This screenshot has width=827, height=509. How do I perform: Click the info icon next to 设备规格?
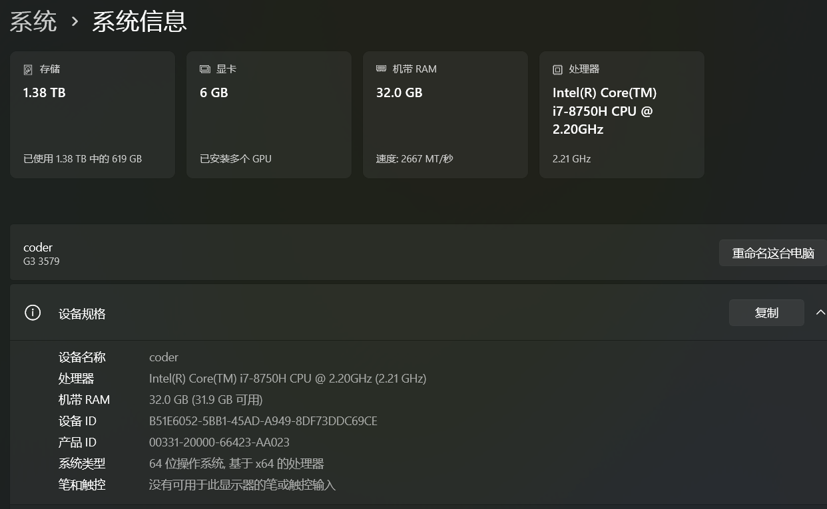click(x=33, y=313)
